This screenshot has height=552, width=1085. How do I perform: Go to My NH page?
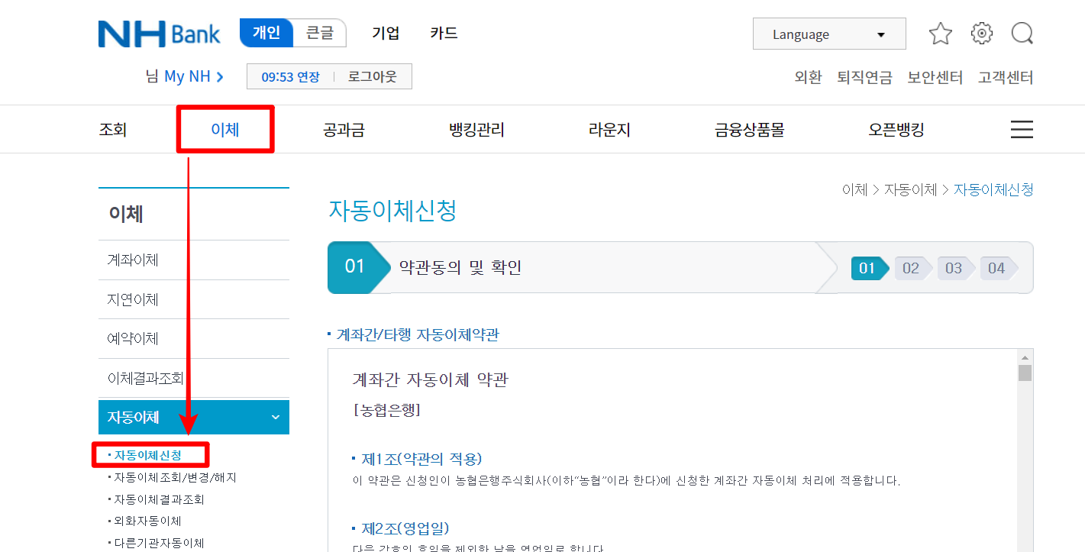click(183, 76)
